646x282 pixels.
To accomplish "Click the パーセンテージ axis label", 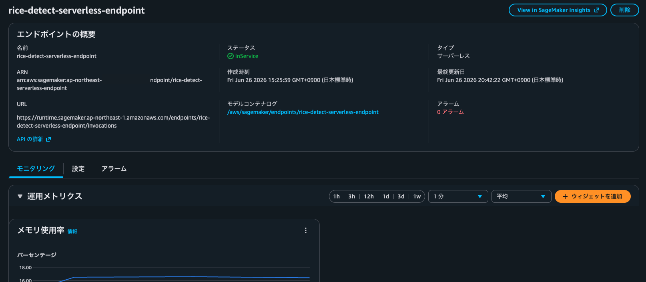I will click(x=37, y=255).
